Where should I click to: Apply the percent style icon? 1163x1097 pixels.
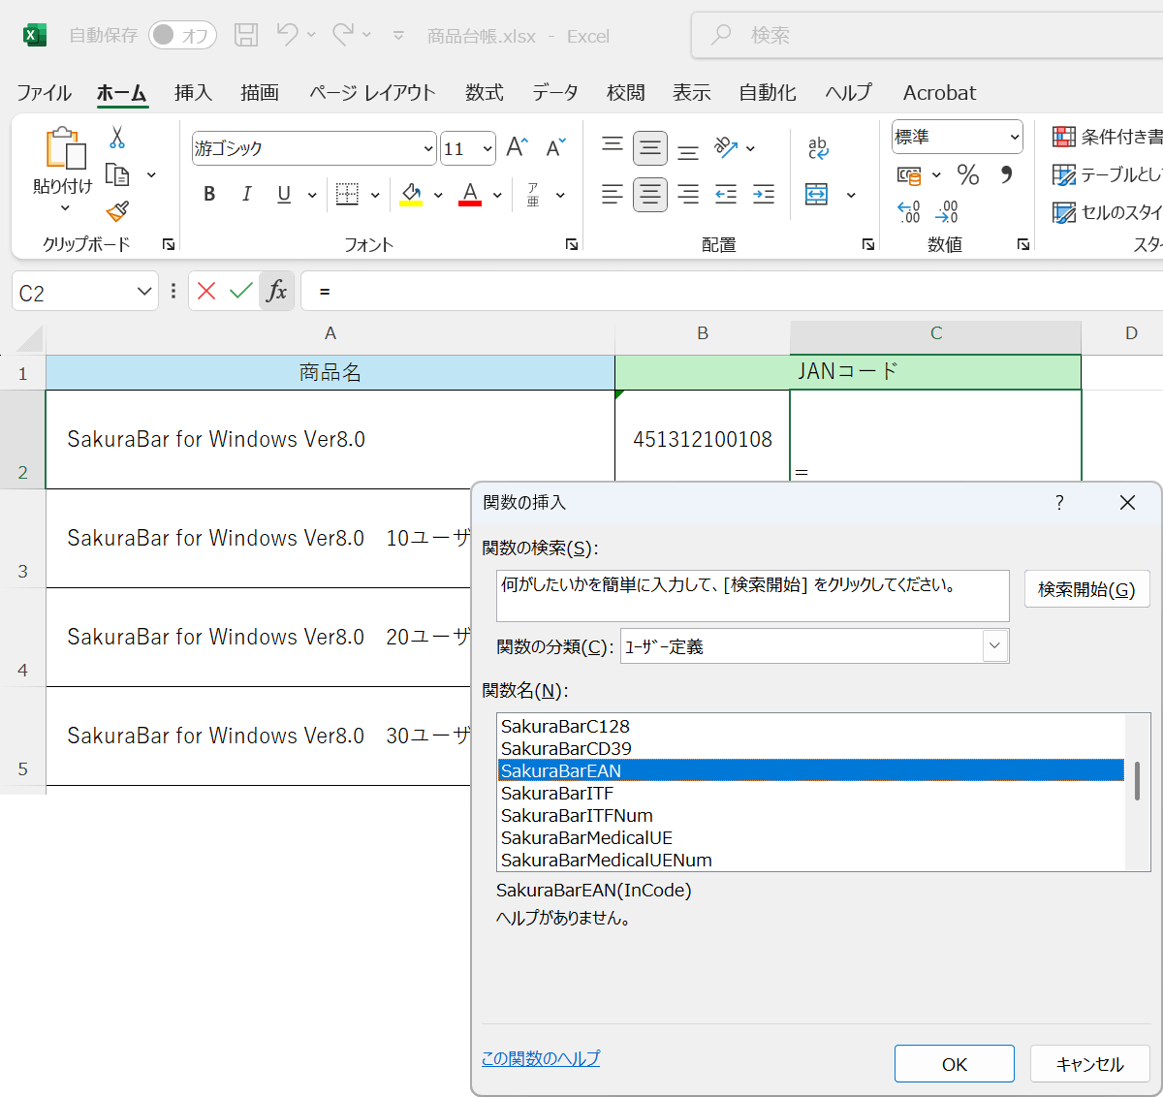pos(966,175)
